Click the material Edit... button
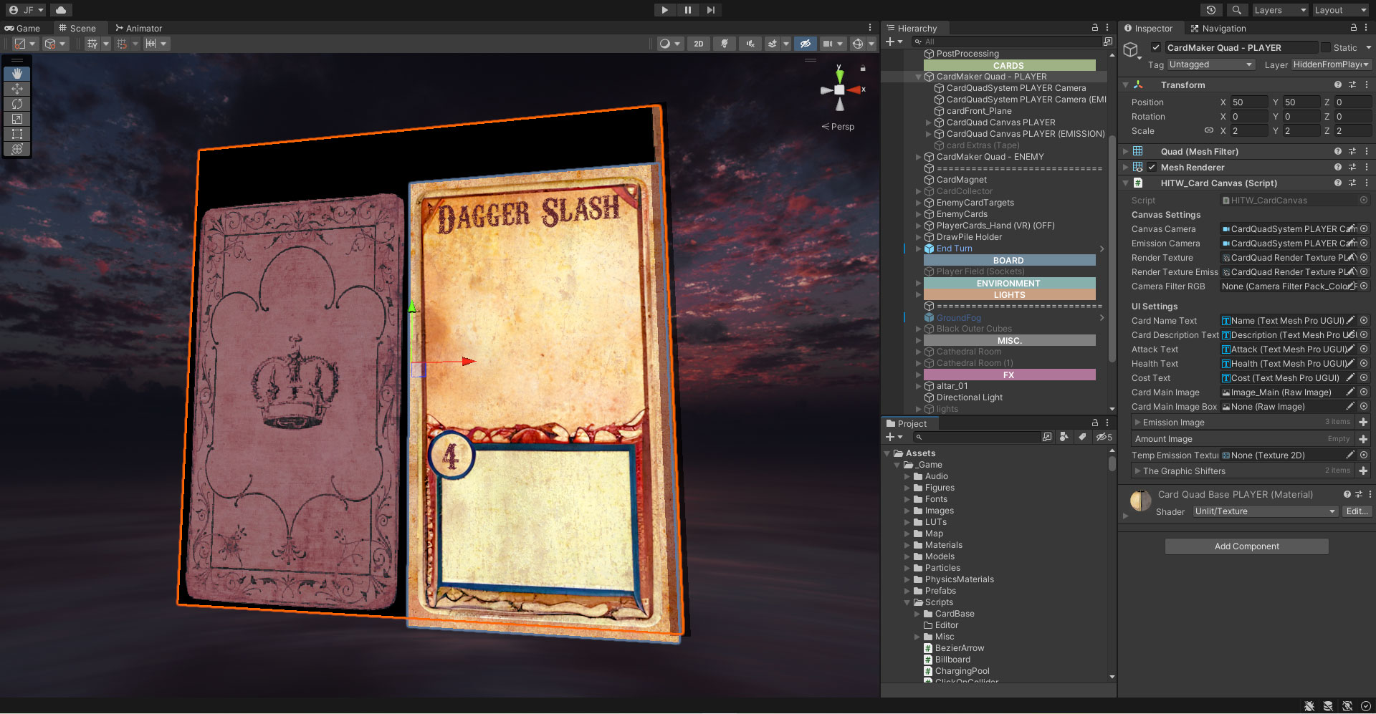 1357,511
